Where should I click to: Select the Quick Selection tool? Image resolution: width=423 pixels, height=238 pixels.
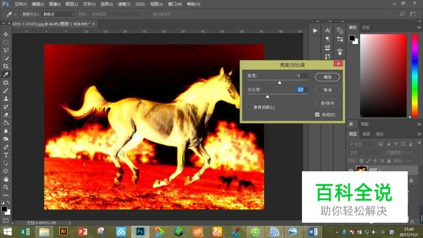6,58
